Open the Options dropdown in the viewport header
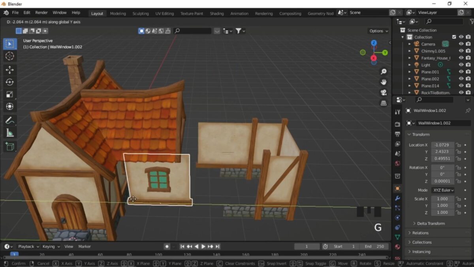 [x=377, y=31]
